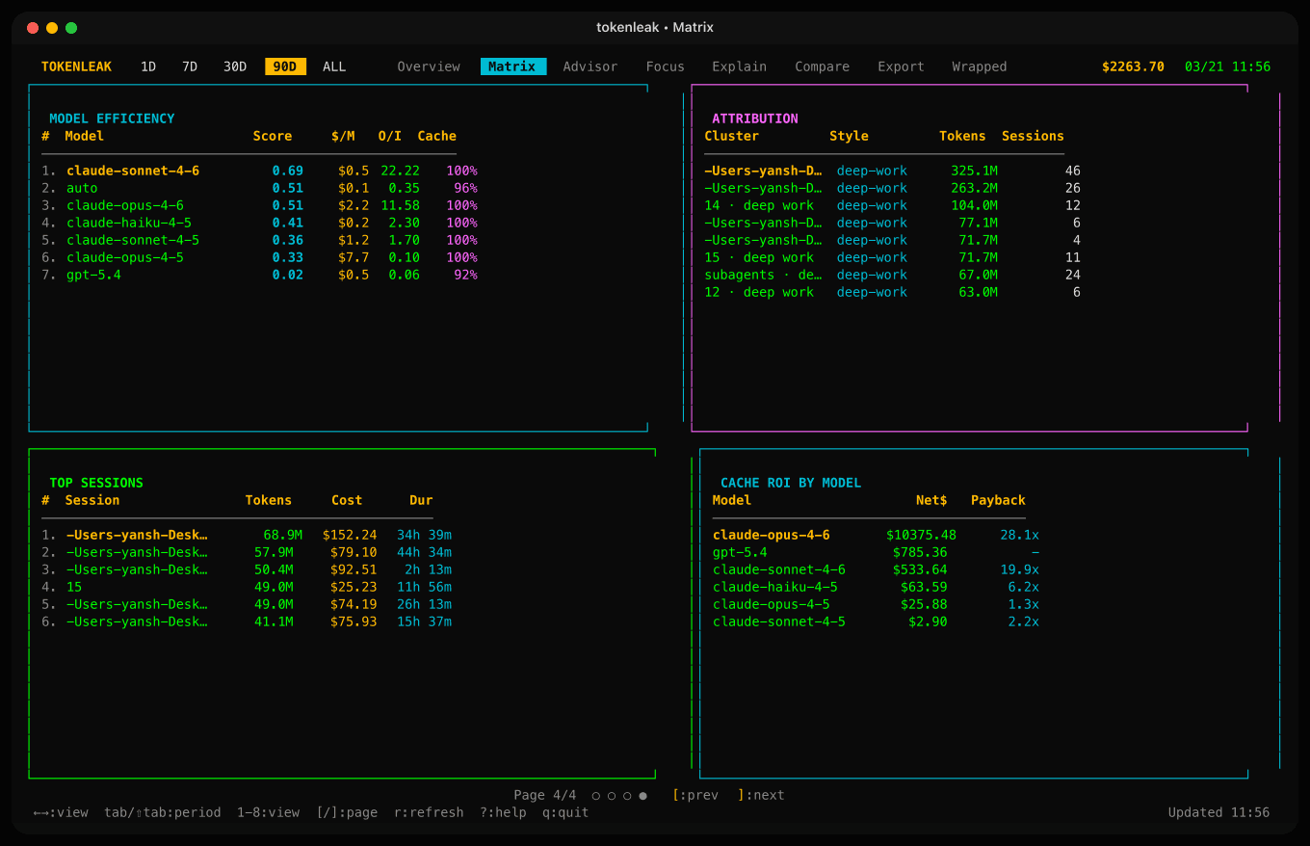Select claude-haiku-4-5 in Model Efficiency

tap(259, 223)
